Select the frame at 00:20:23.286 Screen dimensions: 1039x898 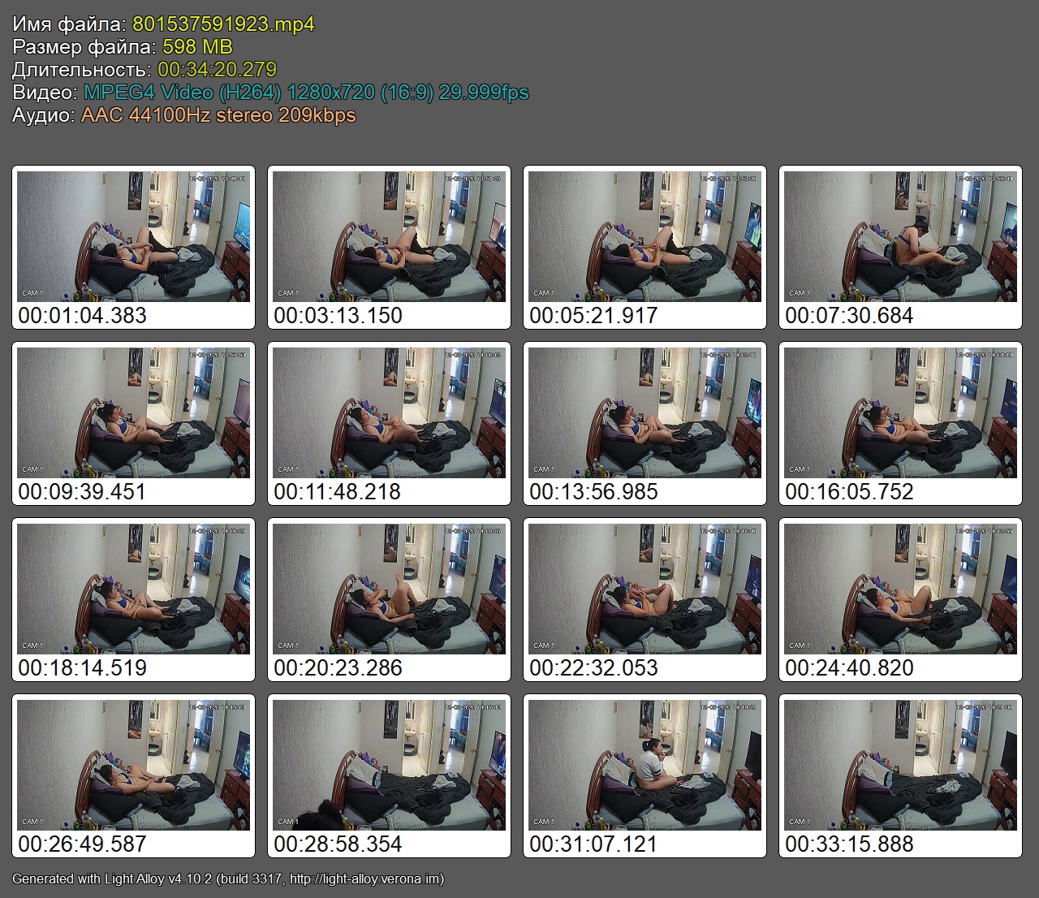[x=389, y=589]
